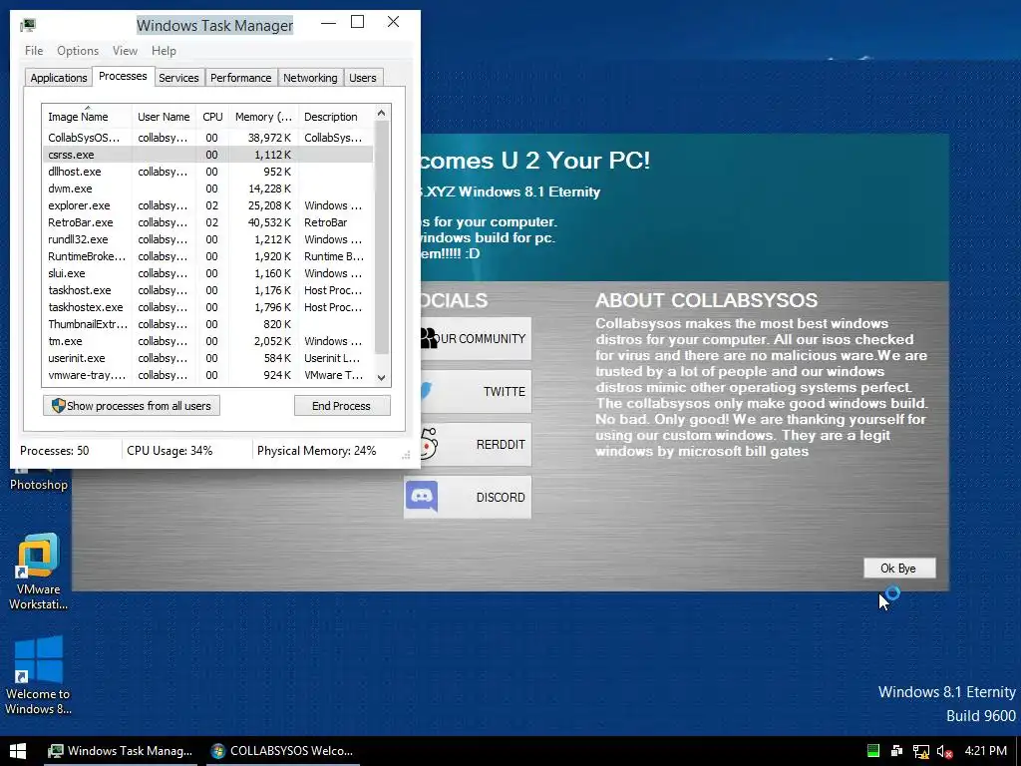Switch to the Performance tab
Image resolution: width=1021 pixels, height=766 pixels.
pos(241,78)
